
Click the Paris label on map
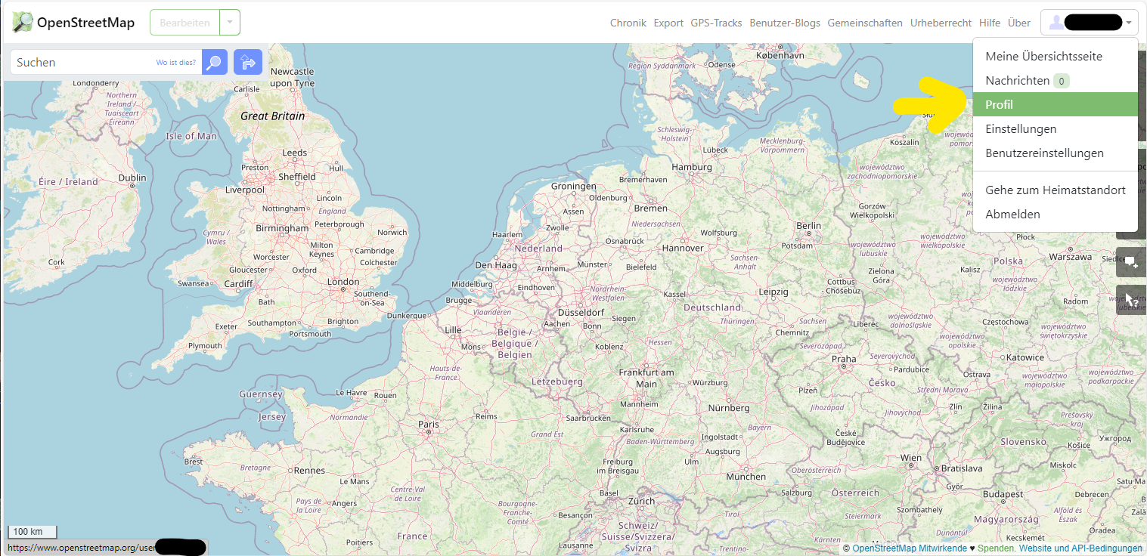click(x=428, y=424)
